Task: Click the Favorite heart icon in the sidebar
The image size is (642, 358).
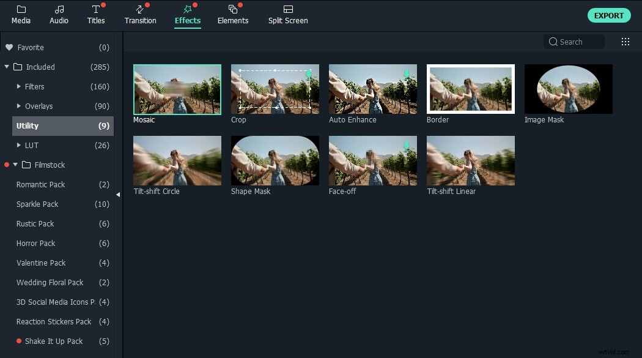Action: pyautogui.click(x=9, y=47)
